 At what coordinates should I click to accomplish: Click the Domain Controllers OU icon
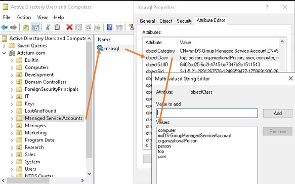[x=19, y=82]
